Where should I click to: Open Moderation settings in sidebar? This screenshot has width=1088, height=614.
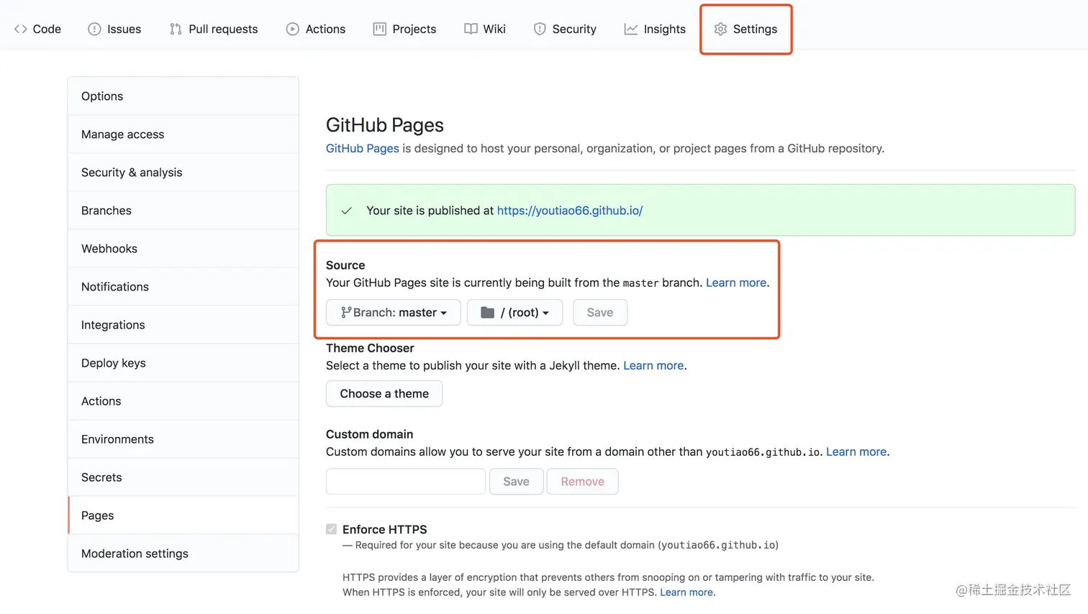pos(183,554)
